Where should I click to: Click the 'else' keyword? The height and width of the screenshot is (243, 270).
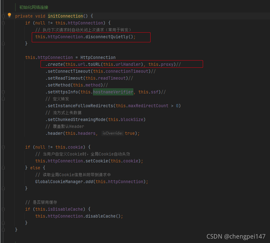click(x=35, y=168)
